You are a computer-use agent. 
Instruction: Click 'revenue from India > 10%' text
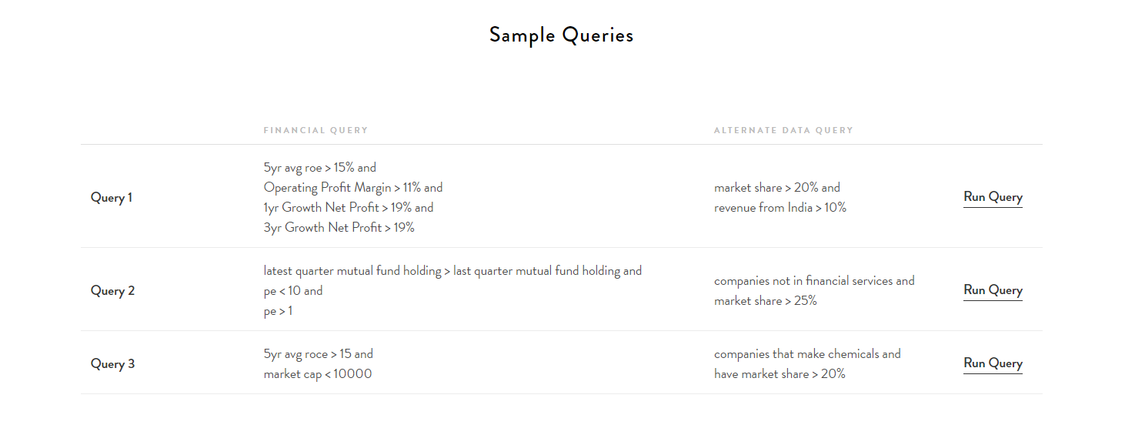pos(780,208)
